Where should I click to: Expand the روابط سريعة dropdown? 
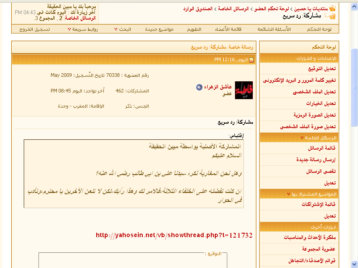69,29
